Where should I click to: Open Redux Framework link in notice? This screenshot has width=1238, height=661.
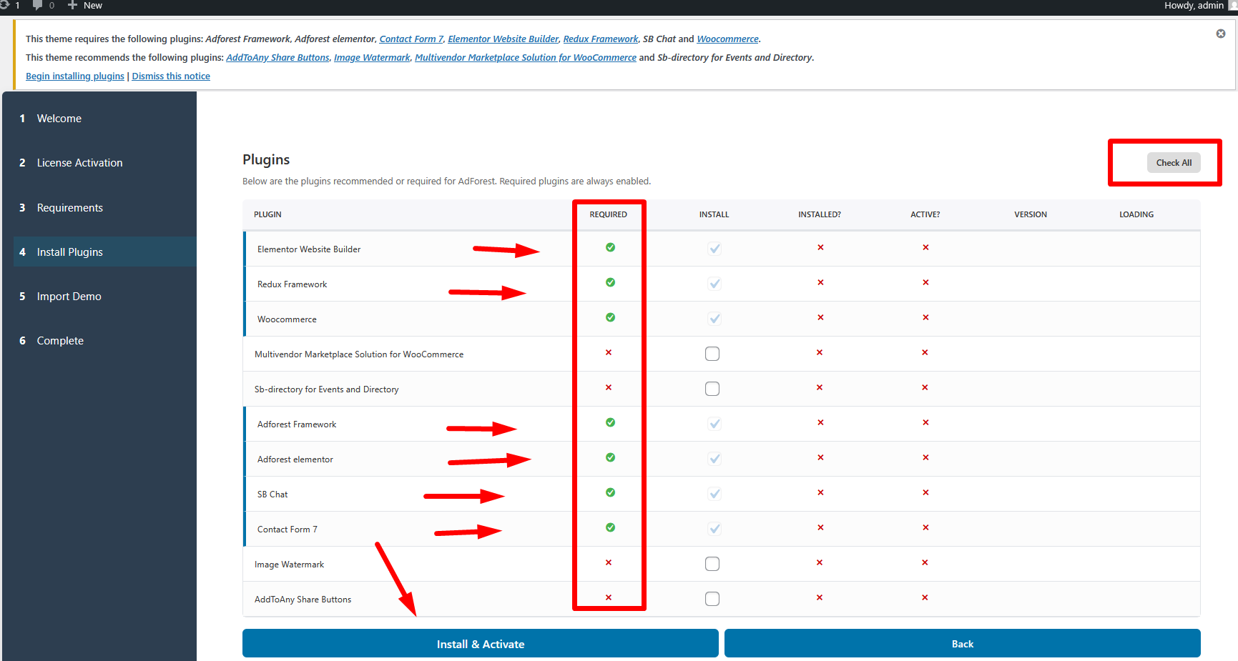point(601,39)
